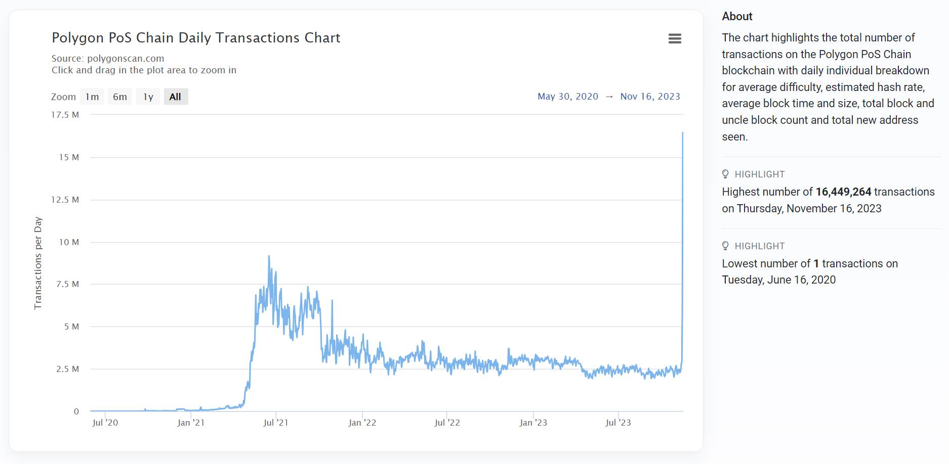Click the Jan '21 x-axis label
Image resolution: width=949 pixels, height=464 pixels.
click(x=191, y=423)
